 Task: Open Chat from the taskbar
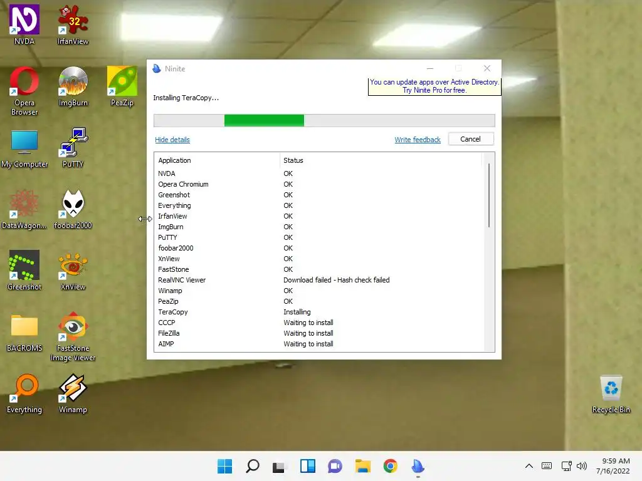335,466
